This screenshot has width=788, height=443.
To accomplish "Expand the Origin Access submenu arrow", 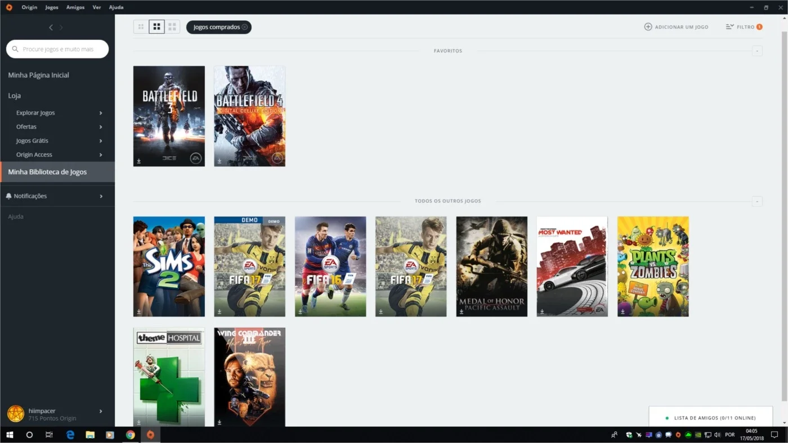I will [101, 155].
